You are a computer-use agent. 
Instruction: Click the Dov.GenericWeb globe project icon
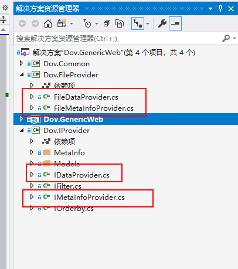coord(35,120)
